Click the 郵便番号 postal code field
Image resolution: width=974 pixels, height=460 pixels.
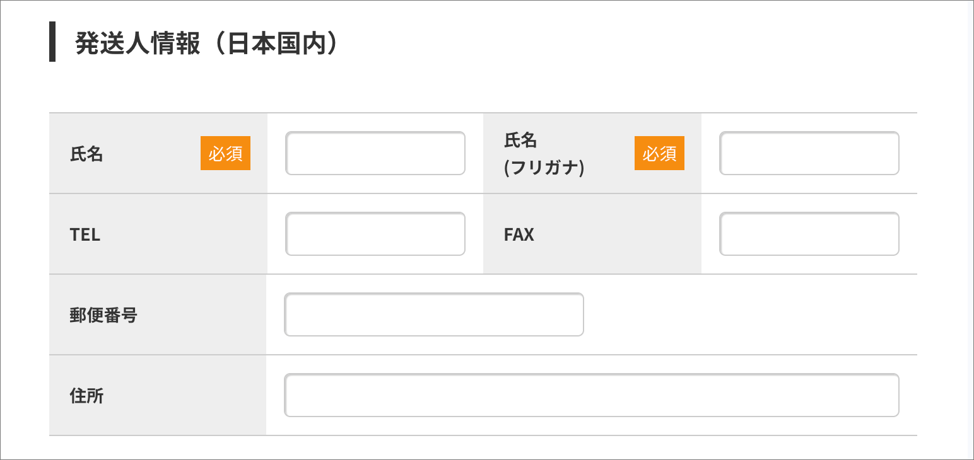(x=434, y=314)
